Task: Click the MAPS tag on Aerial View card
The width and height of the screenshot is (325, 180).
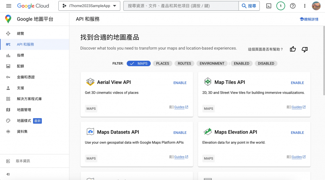Action: [91, 109]
